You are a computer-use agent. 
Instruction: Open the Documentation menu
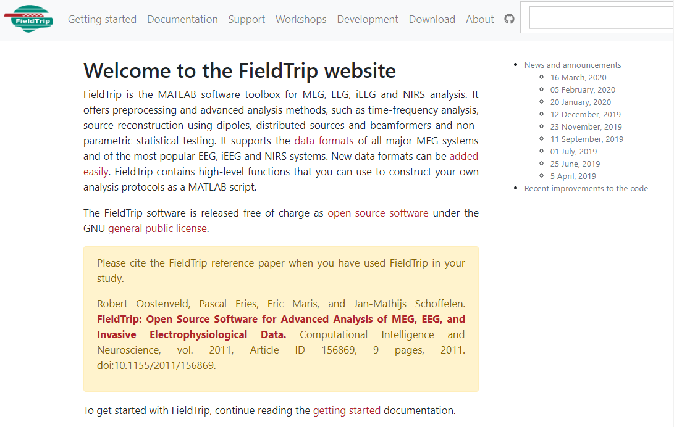tap(182, 19)
